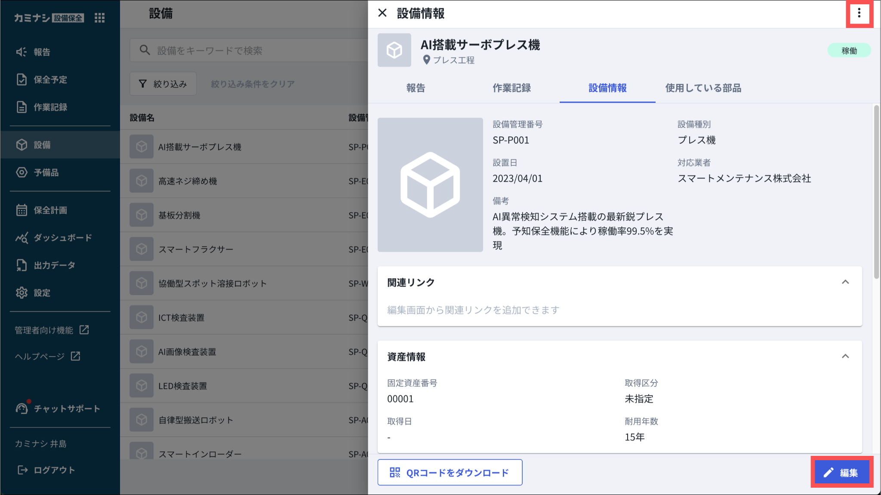Screen dimensions: 881x495
Task: Click the 報告 megaphone sidebar icon
Action: (22, 52)
